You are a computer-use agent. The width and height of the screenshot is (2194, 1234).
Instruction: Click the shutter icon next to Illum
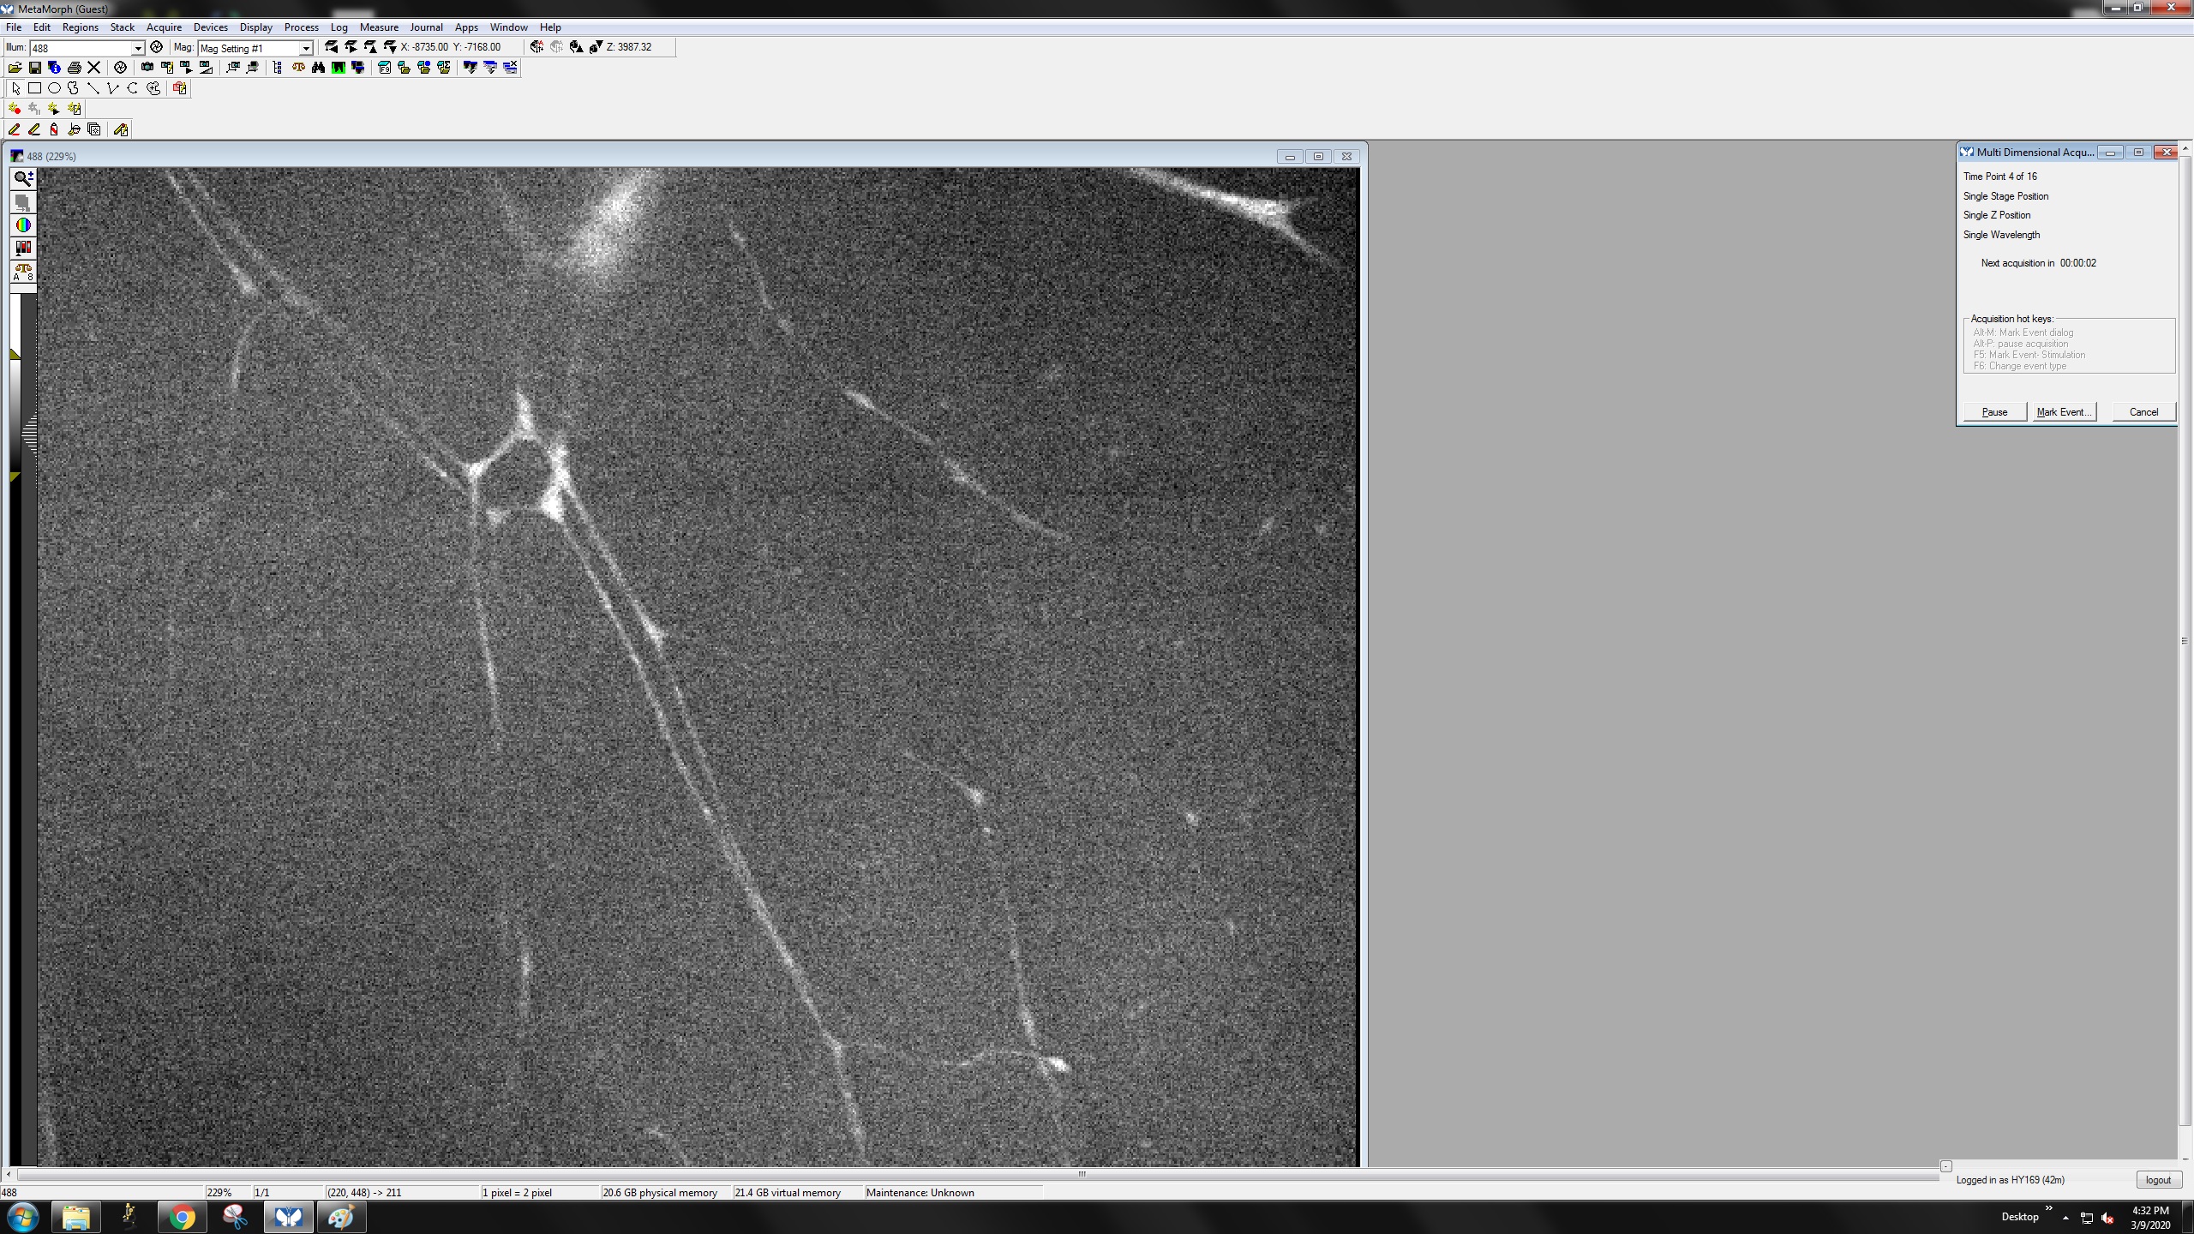[156, 47]
